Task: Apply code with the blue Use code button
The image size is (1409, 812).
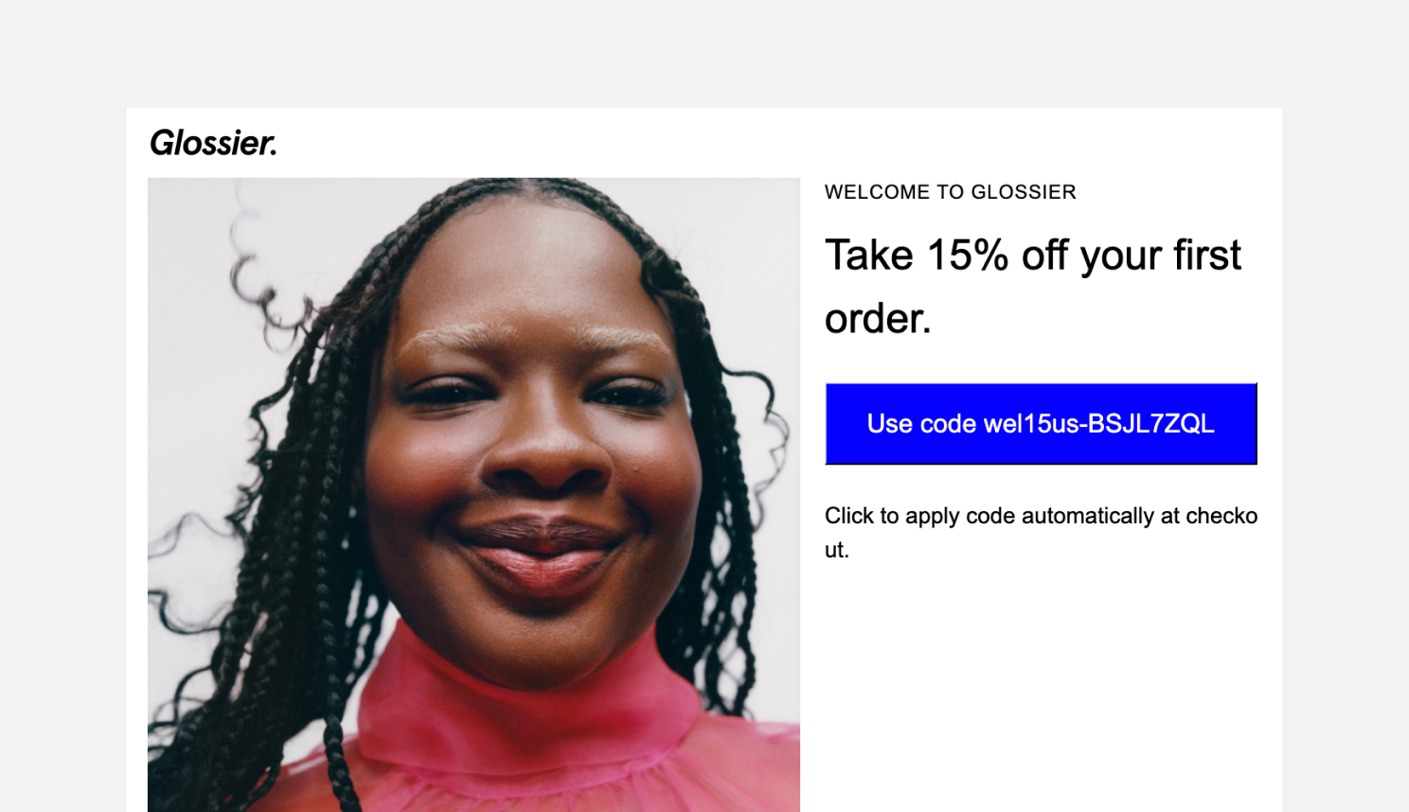Action: (x=1041, y=424)
